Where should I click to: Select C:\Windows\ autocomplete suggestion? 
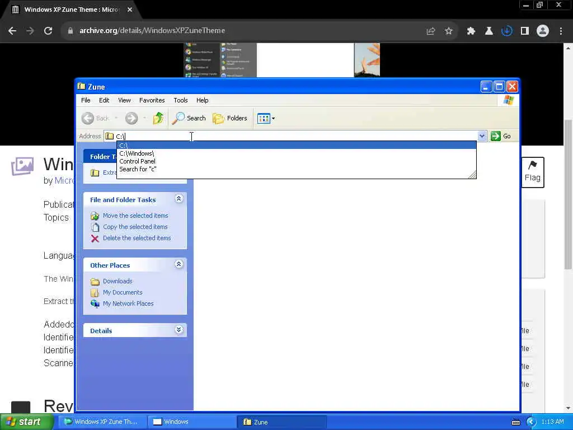point(297,153)
